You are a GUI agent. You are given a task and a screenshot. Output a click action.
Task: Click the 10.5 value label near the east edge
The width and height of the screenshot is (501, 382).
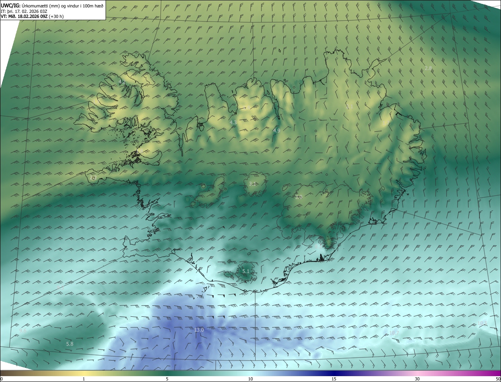482,323
